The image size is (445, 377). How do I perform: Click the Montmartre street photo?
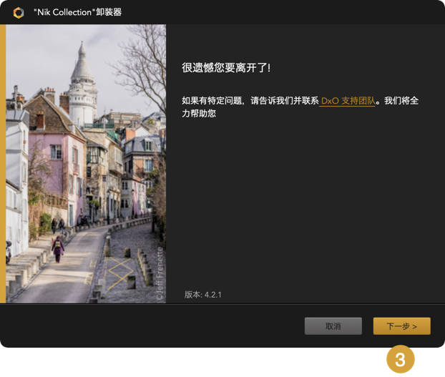click(x=86, y=164)
